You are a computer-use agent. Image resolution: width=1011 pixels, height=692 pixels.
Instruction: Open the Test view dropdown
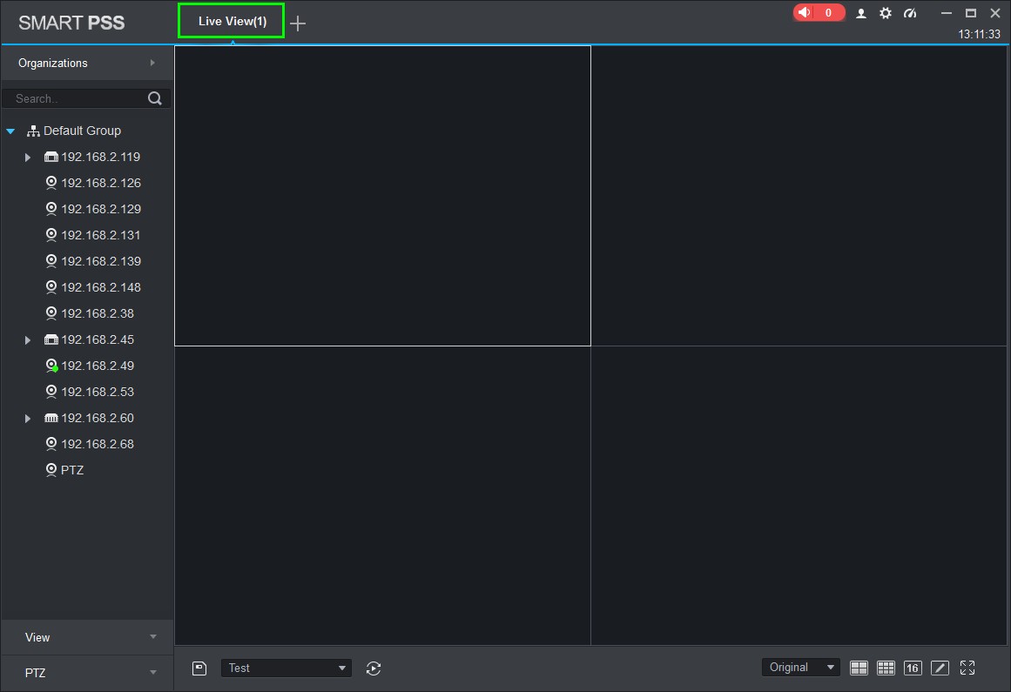(x=286, y=668)
